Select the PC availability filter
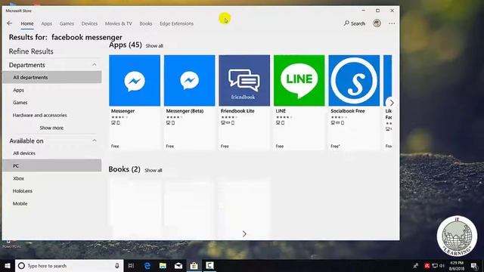 click(52, 165)
